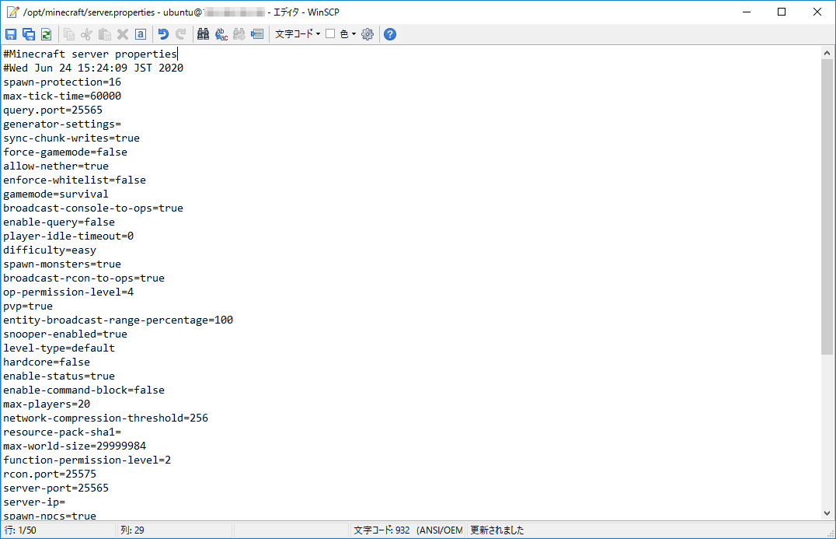Click the line 'spawn-protection=16'
This screenshot has width=836, height=539.
(x=62, y=82)
